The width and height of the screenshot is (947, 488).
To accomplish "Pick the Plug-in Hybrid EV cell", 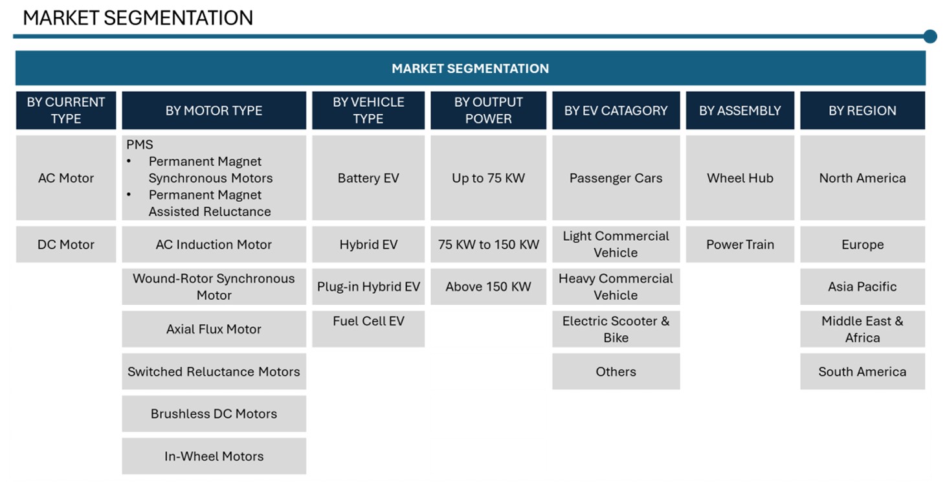I will coord(368,287).
